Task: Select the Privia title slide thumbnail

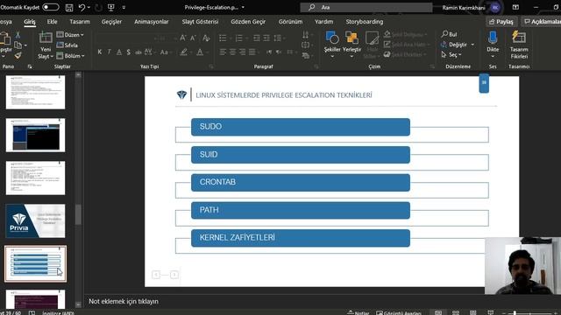Action: [x=35, y=221]
